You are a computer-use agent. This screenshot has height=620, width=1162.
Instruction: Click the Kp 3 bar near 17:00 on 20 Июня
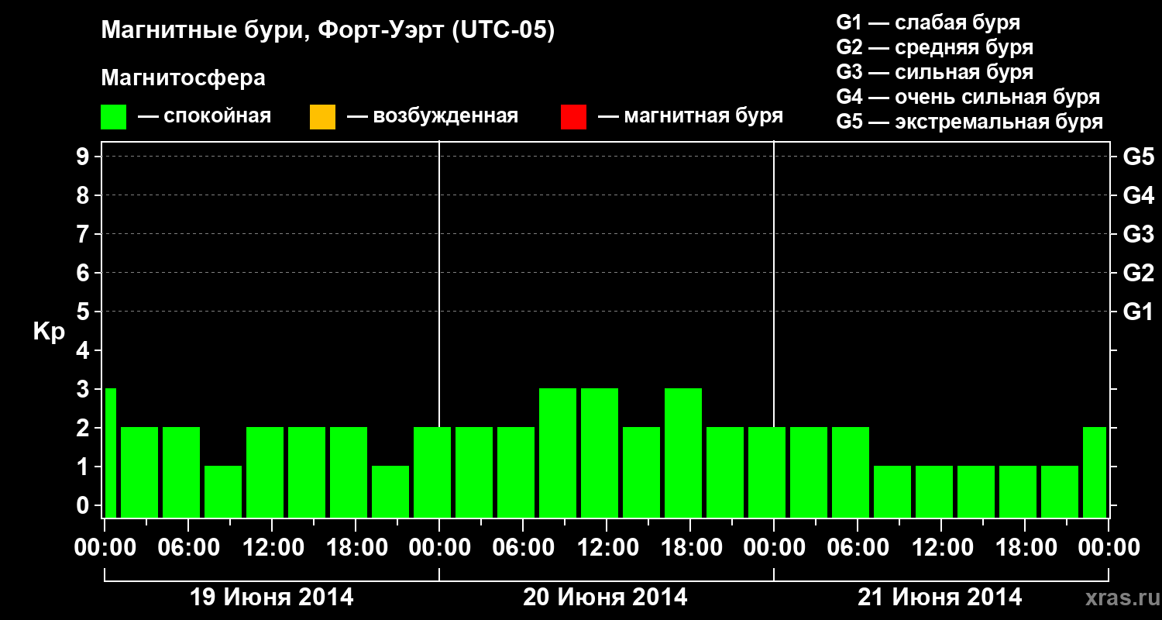(x=683, y=453)
